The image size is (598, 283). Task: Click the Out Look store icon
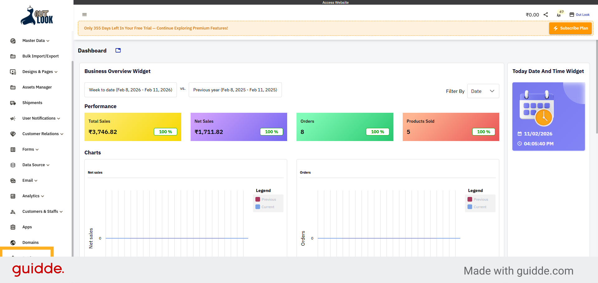572,15
